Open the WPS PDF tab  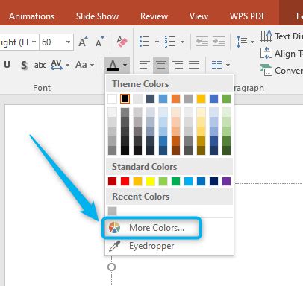pyautogui.click(x=248, y=16)
